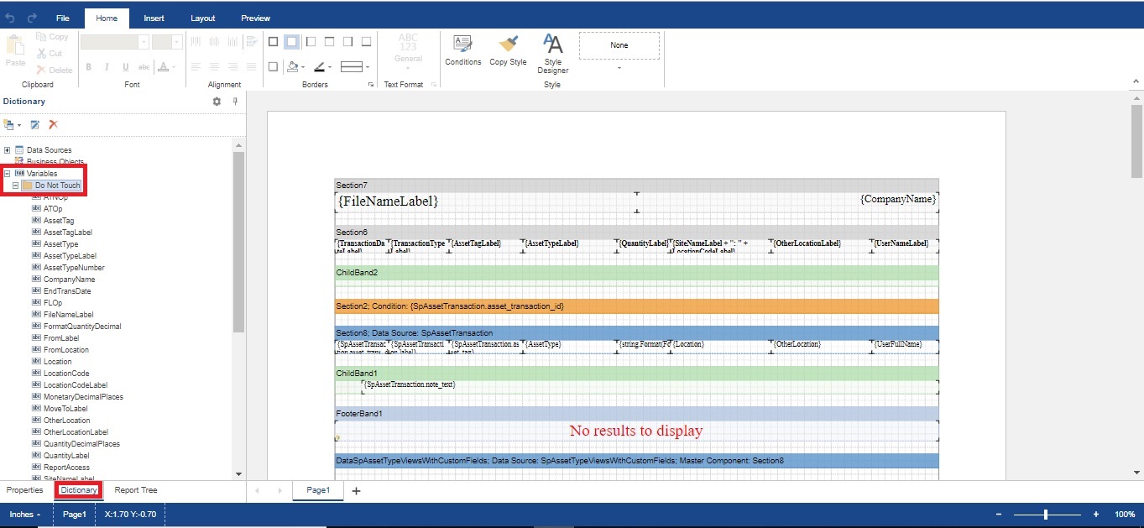Screen dimensions: 1144x528
Task: Add a new page with plus button
Action: pos(356,491)
